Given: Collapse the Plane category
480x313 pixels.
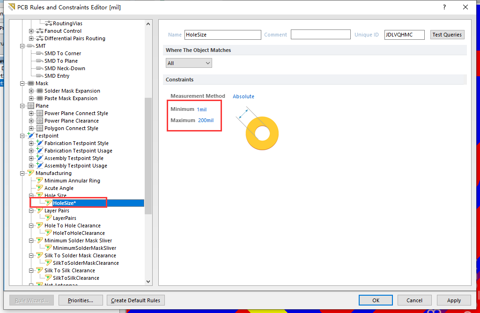Looking at the screenshot, I should coord(22,106).
